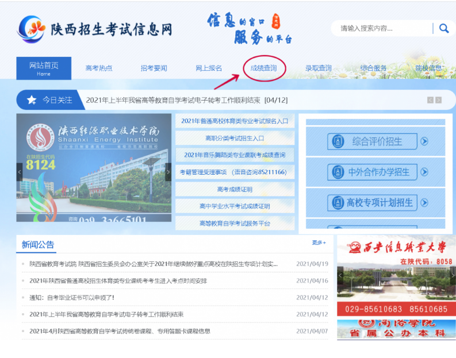Screen dimensions: 456x358
Task: Show next headline in 今日关注 ticker
Action: coord(439,100)
